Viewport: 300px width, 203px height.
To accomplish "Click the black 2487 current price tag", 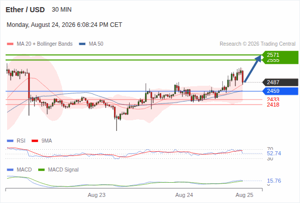I will pos(280,82).
